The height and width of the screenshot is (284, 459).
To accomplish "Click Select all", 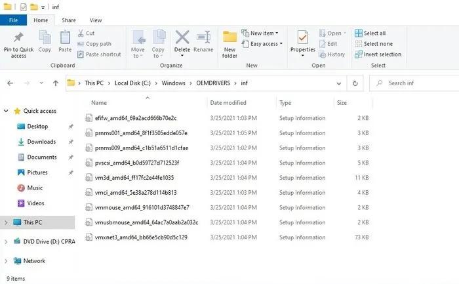I will click(x=370, y=33).
